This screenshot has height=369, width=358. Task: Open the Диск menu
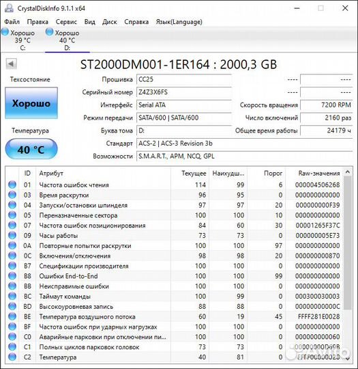pos(110,22)
